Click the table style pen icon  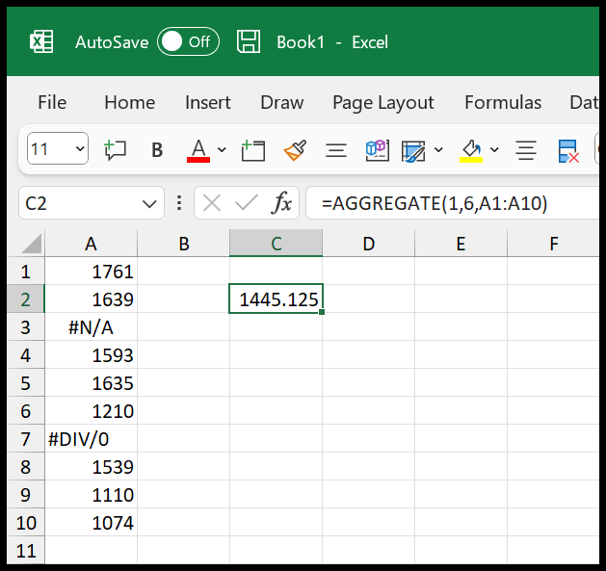pos(413,150)
